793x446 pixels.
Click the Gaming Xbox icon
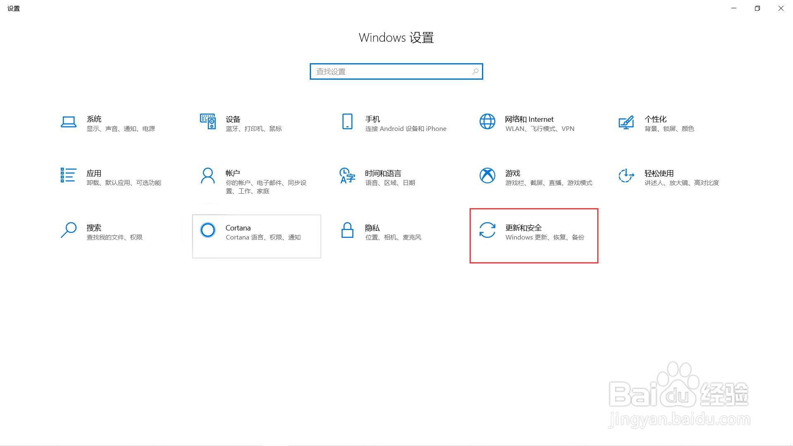pos(487,176)
